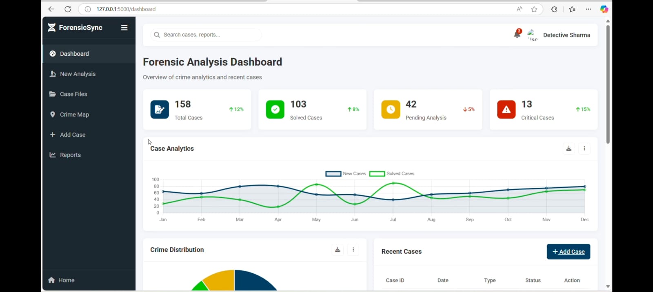653x292 pixels.
Task: Select Add Case in the sidebar
Action: coord(89,135)
